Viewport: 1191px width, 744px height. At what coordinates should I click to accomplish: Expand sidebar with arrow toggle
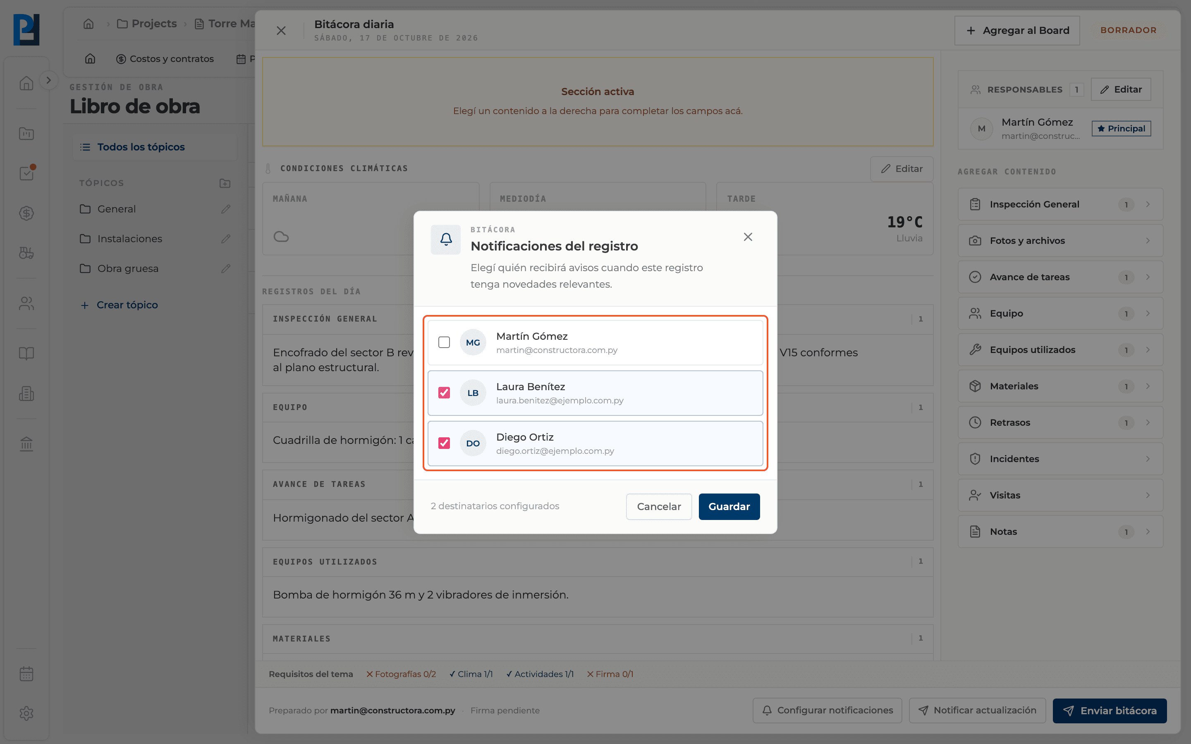coord(48,80)
